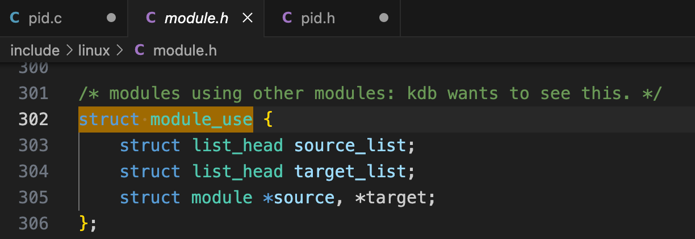
Task: Select the module.h editor tab
Action: pos(196,18)
